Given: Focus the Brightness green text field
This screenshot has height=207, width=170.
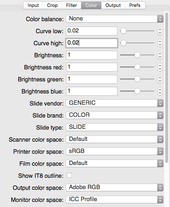Looking at the screenshot, I should pyautogui.click(x=92, y=79).
